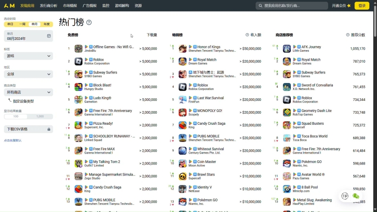Click Google Play icon beside Offline Games
This screenshot has width=377, height=212.
(86, 47)
